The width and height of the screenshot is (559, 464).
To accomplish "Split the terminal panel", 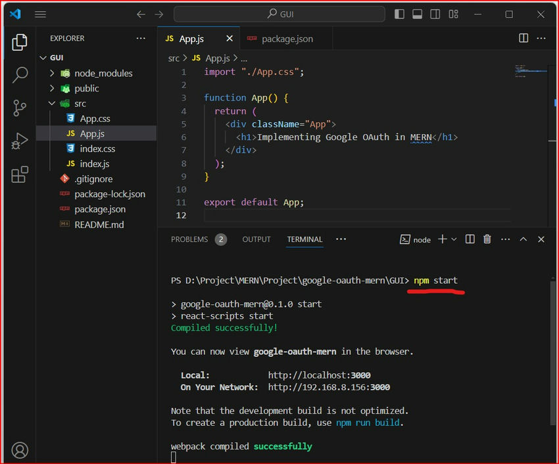I will tap(470, 239).
